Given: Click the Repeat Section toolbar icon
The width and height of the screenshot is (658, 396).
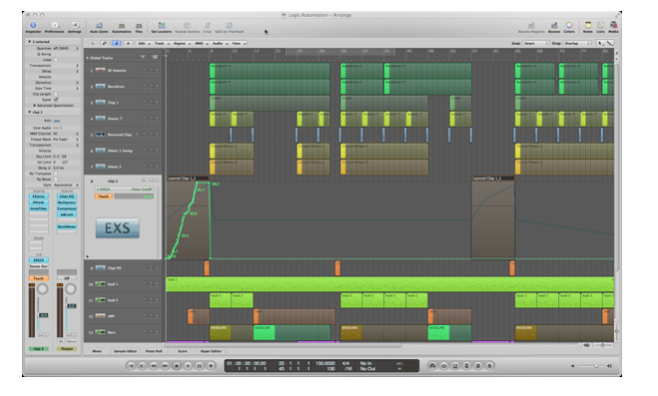Looking at the screenshot, I should coord(187,27).
